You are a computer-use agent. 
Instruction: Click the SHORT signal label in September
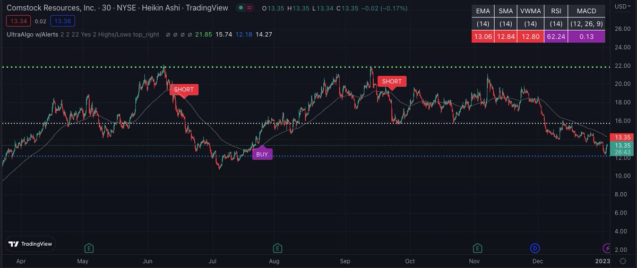[392, 81]
